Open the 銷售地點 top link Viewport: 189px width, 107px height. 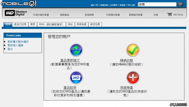tap(104, 5)
